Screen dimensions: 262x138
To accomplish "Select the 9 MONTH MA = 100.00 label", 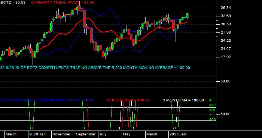I will (x=183, y=100).
